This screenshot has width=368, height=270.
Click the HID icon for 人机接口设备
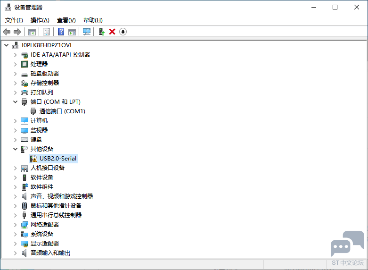coord(25,168)
